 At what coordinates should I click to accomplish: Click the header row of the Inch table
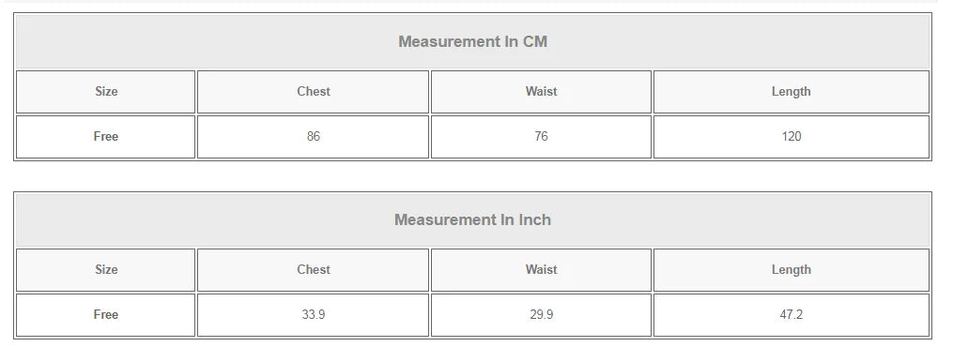pos(473,270)
